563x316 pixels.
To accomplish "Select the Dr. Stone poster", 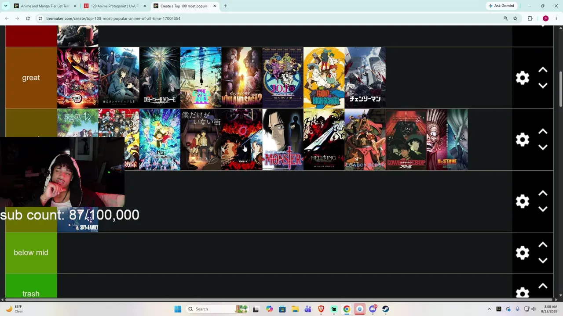I will [447, 140].
